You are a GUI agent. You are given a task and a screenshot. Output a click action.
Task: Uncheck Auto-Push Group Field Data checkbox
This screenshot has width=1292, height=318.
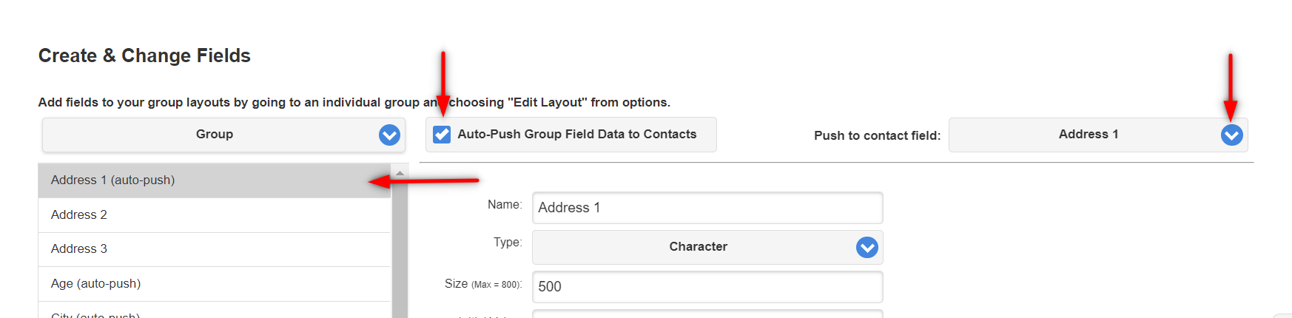coord(442,135)
